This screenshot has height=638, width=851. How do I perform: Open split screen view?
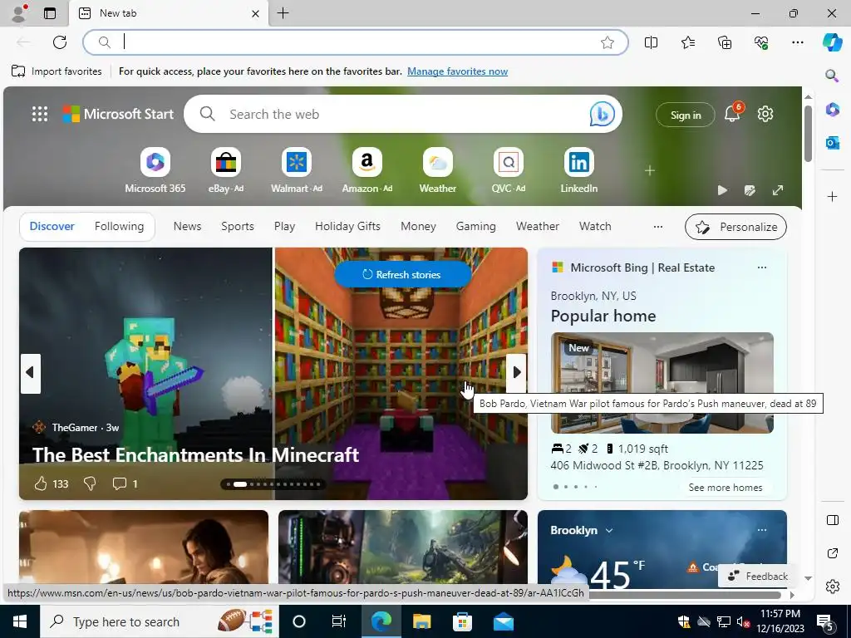(651, 42)
